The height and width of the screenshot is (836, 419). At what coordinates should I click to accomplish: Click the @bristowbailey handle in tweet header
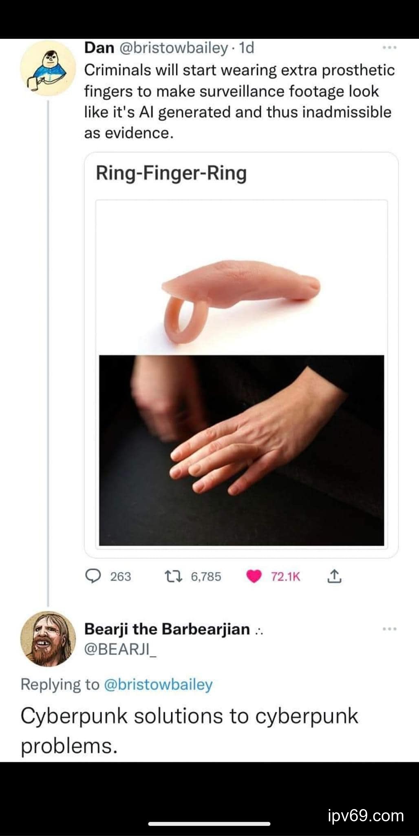(173, 48)
